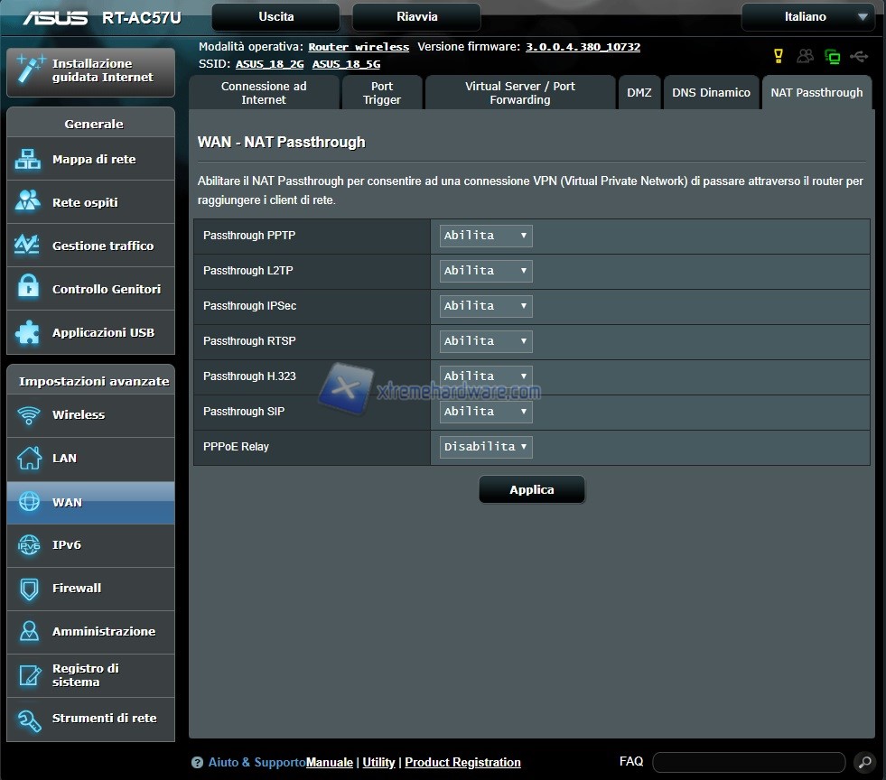Click the Controllo Genitori padlock icon
The width and height of the screenshot is (886, 780).
pos(28,289)
